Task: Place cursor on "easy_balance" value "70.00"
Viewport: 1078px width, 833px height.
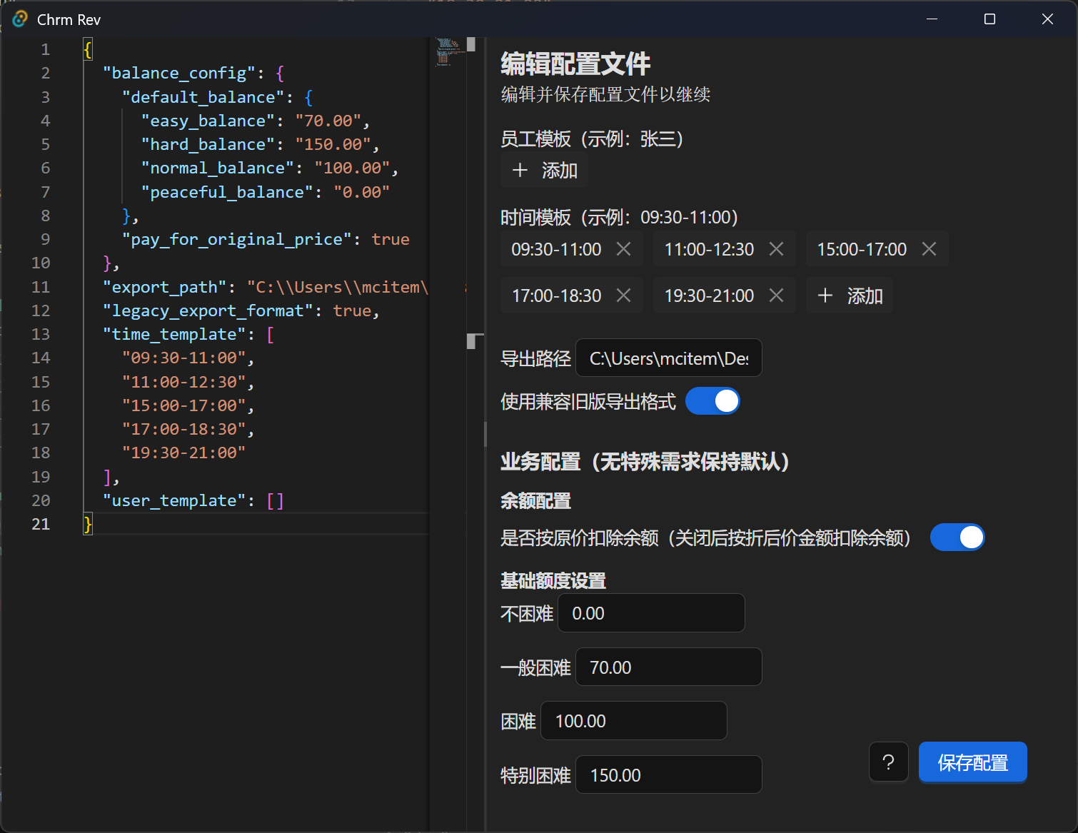Action: pyautogui.click(x=328, y=121)
